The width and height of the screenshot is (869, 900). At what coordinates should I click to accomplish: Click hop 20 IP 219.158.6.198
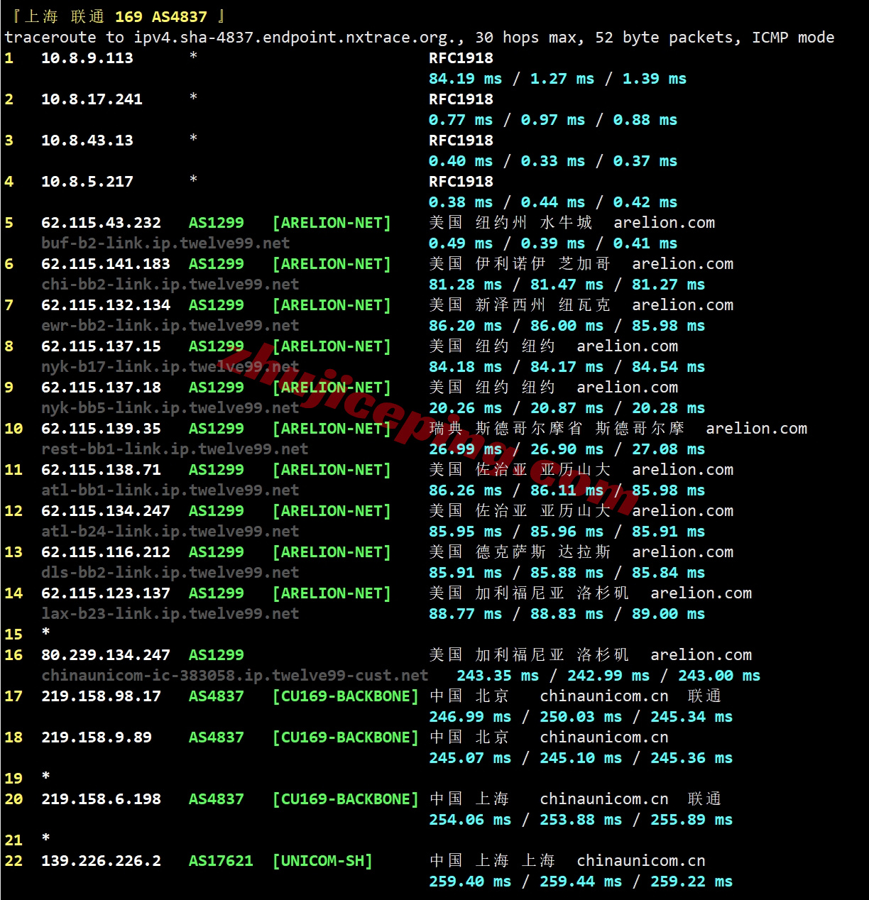coord(101,799)
